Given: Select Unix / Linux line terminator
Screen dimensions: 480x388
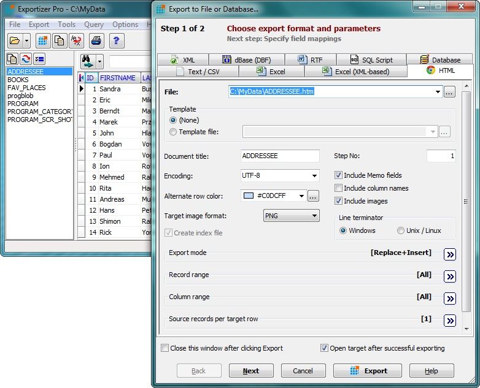Looking at the screenshot, I should 401,230.
